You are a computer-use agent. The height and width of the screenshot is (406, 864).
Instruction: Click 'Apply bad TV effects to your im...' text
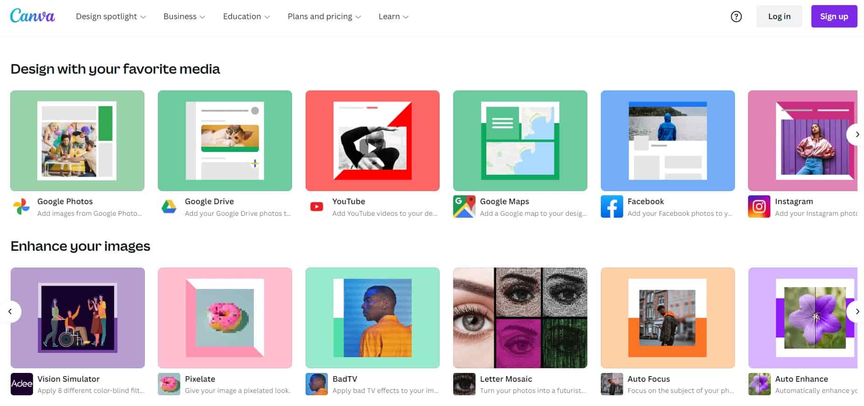pos(386,391)
